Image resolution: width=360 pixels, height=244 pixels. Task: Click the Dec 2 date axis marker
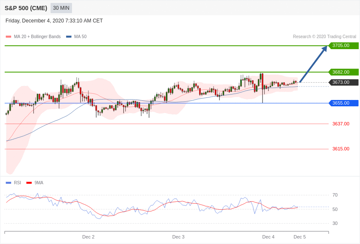pos(89,237)
